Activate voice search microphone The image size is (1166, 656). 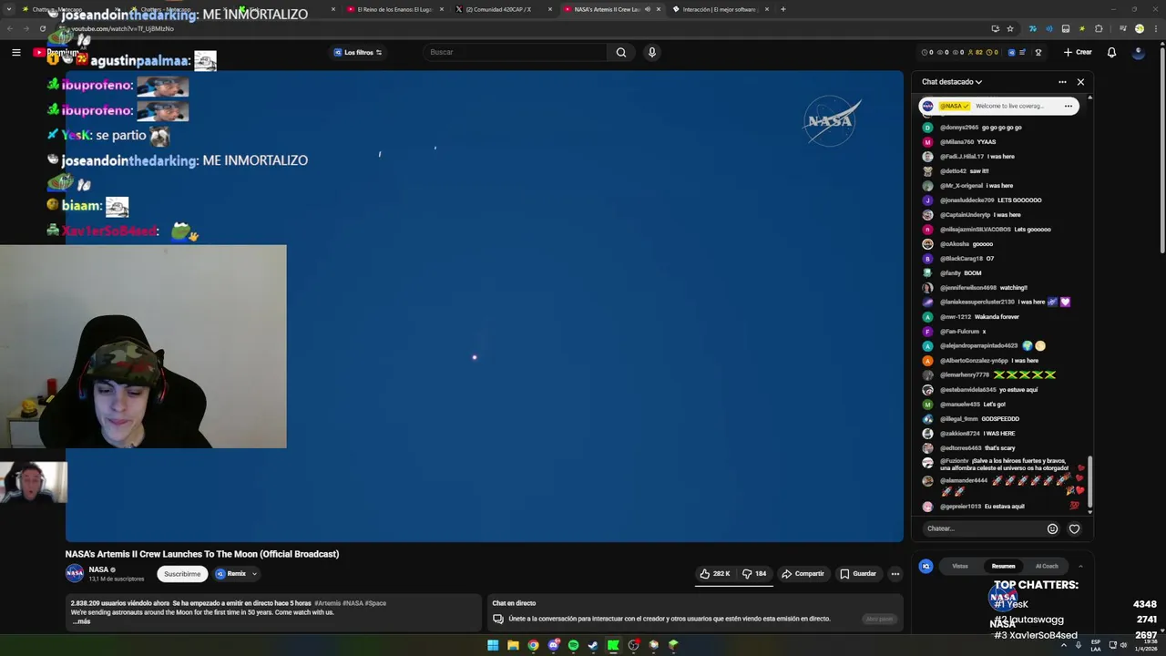pos(651,52)
